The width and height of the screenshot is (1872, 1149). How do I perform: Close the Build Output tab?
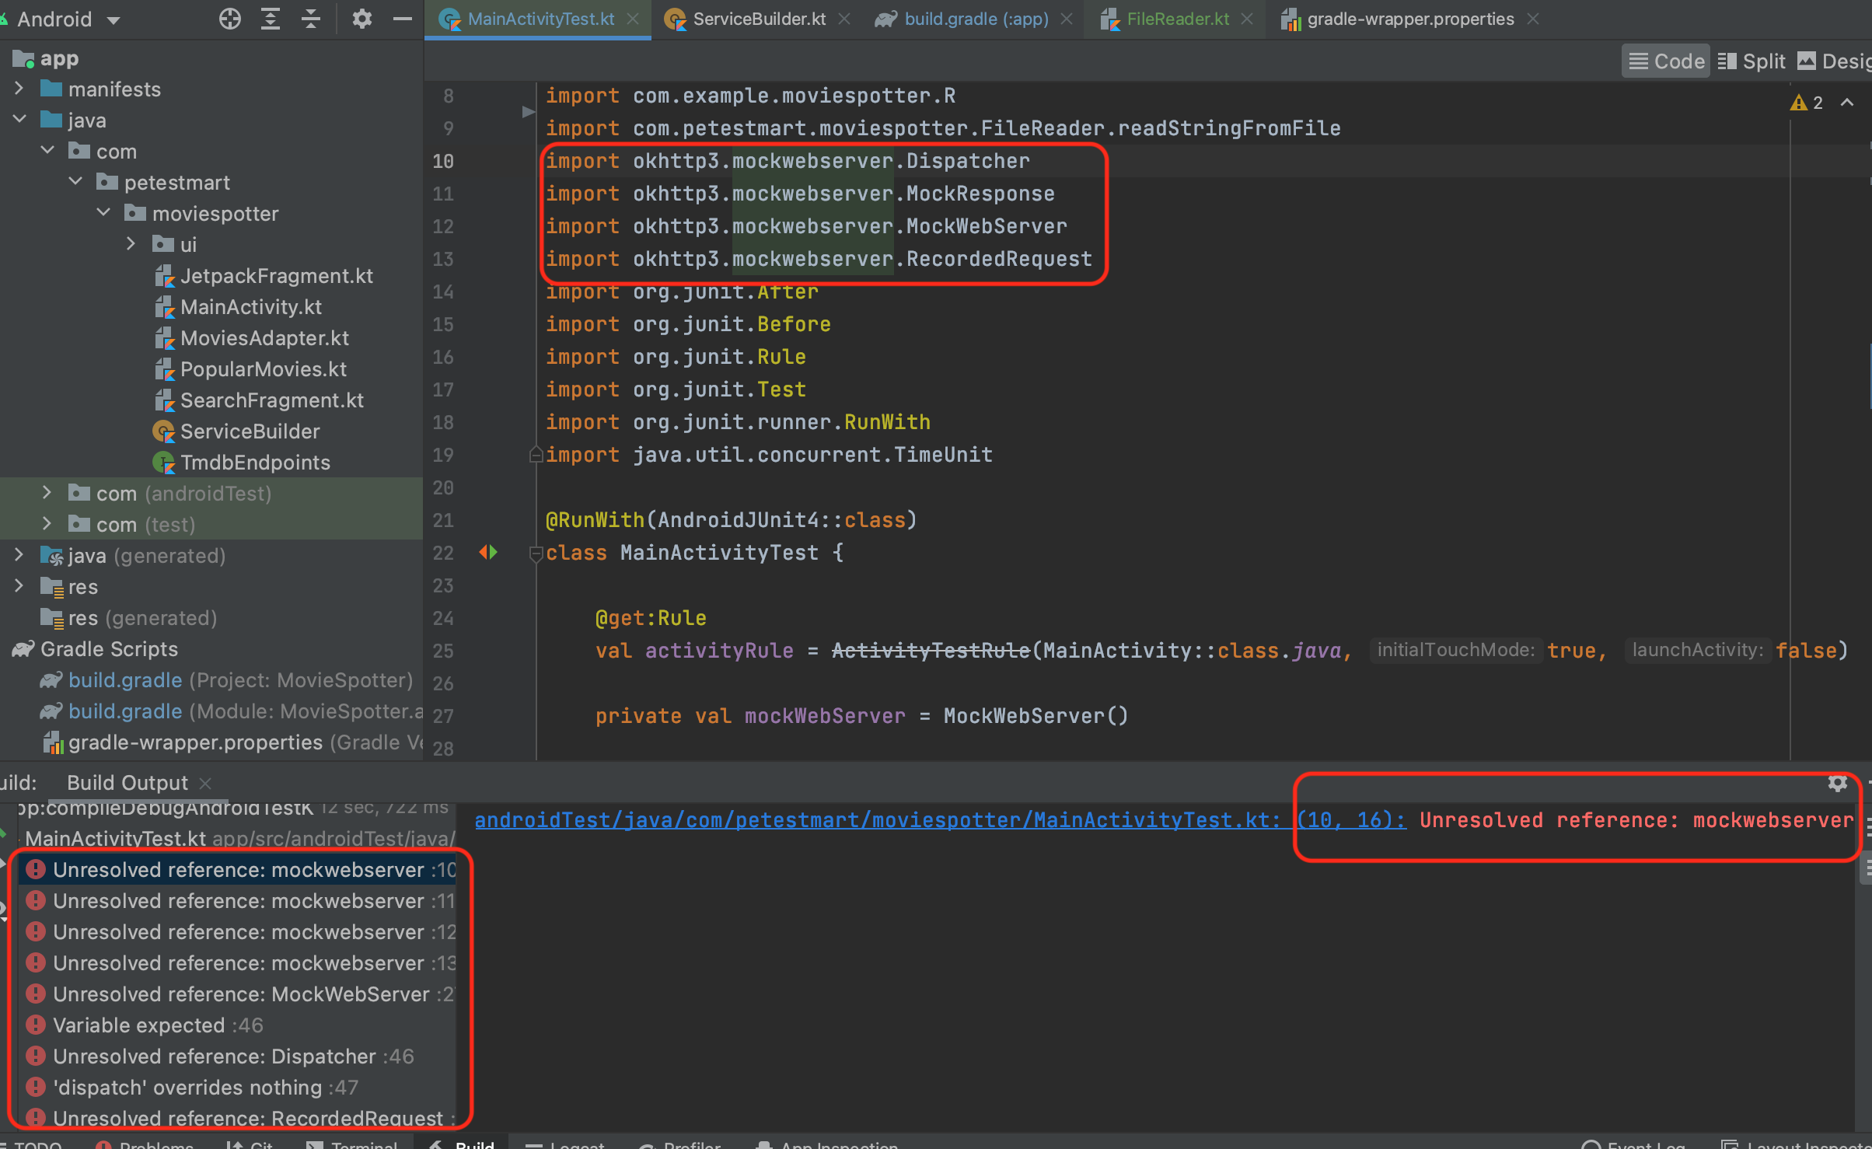pyautogui.click(x=205, y=783)
